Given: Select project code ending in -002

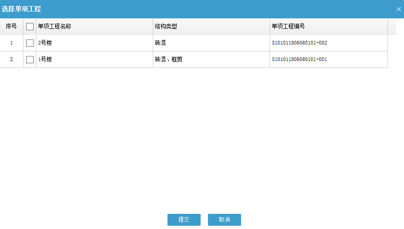Looking at the screenshot, I should click(300, 43).
